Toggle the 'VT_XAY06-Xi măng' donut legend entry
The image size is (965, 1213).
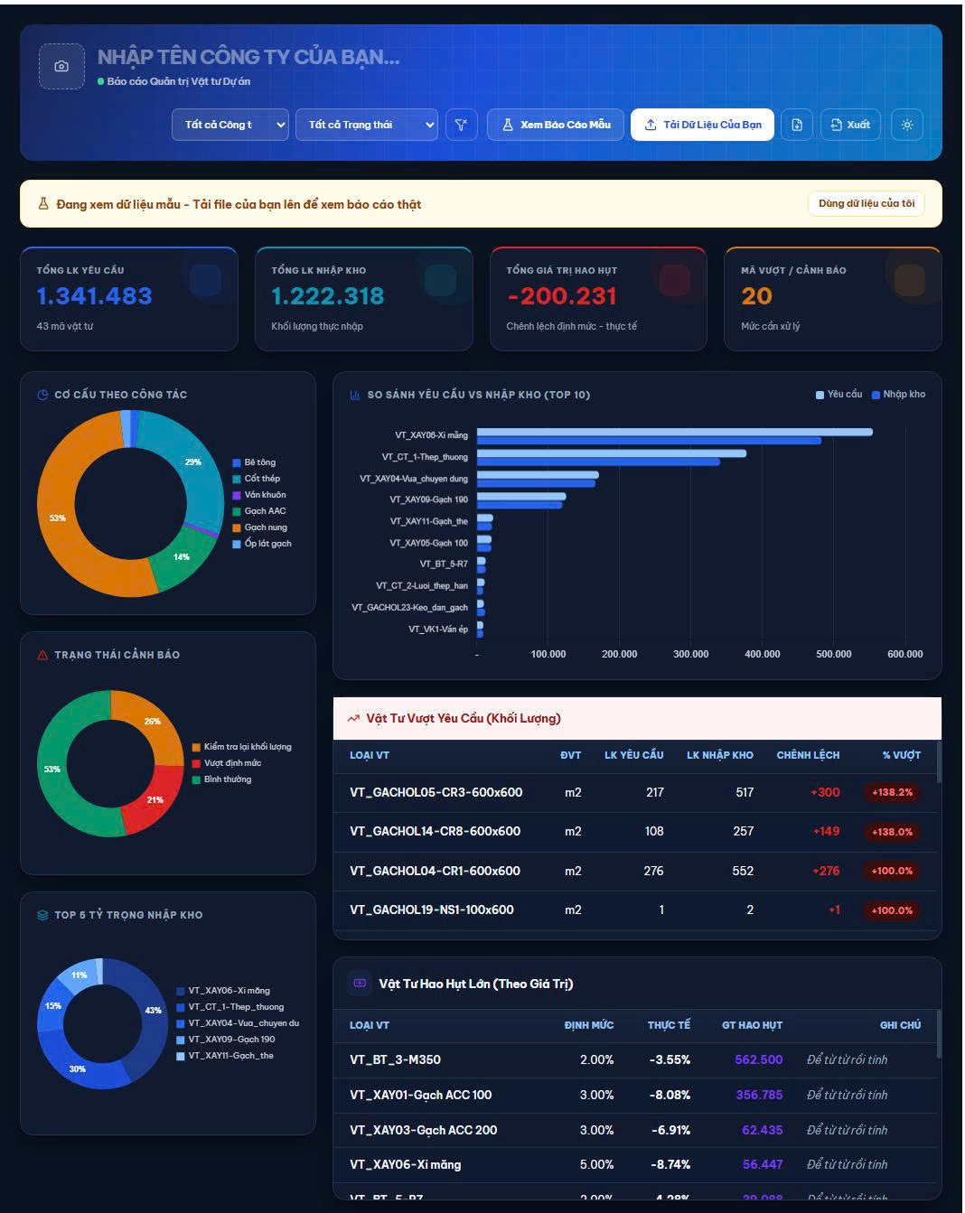point(223,991)
